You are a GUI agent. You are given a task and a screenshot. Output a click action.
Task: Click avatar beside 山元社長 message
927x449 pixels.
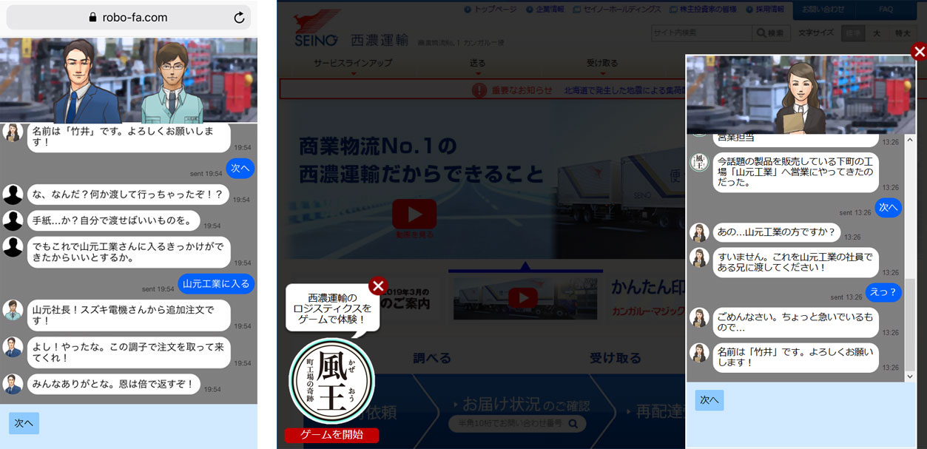[x=12, y=309]
